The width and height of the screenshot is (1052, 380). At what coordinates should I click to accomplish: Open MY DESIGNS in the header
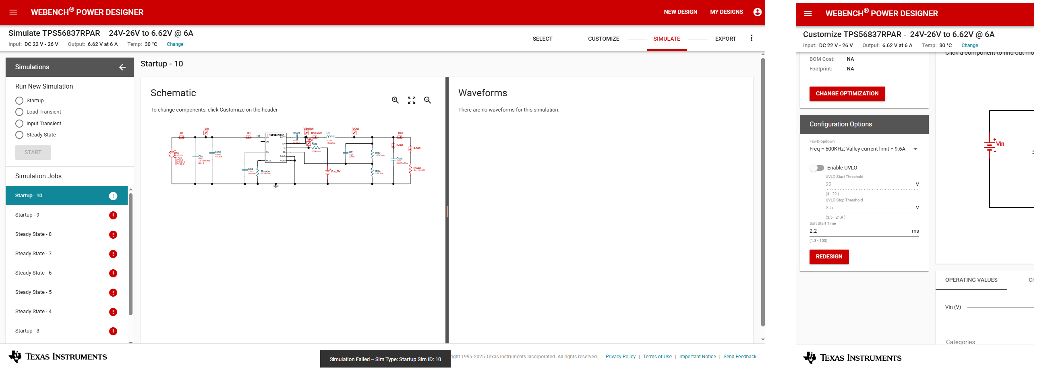click(x=726, y=12)
